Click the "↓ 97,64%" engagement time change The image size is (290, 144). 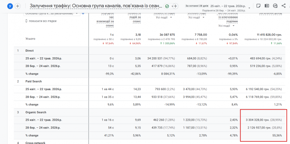pyautogui.click(x=108, y=43)
